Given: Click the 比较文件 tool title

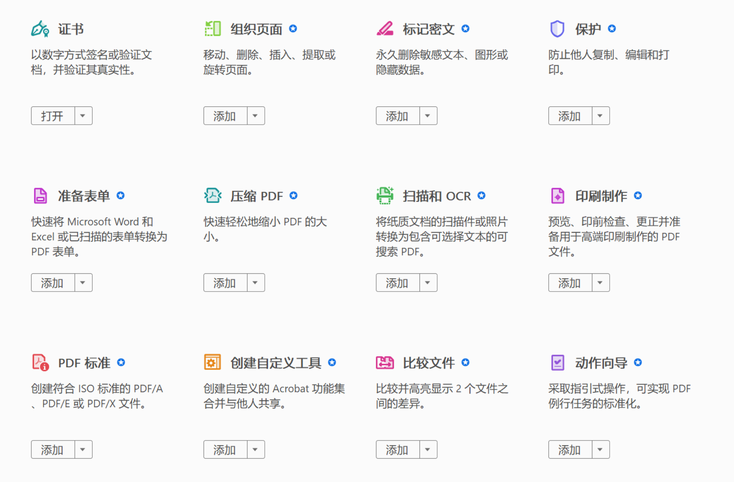Looking at the screenshot, I should [x=429, y=363].
